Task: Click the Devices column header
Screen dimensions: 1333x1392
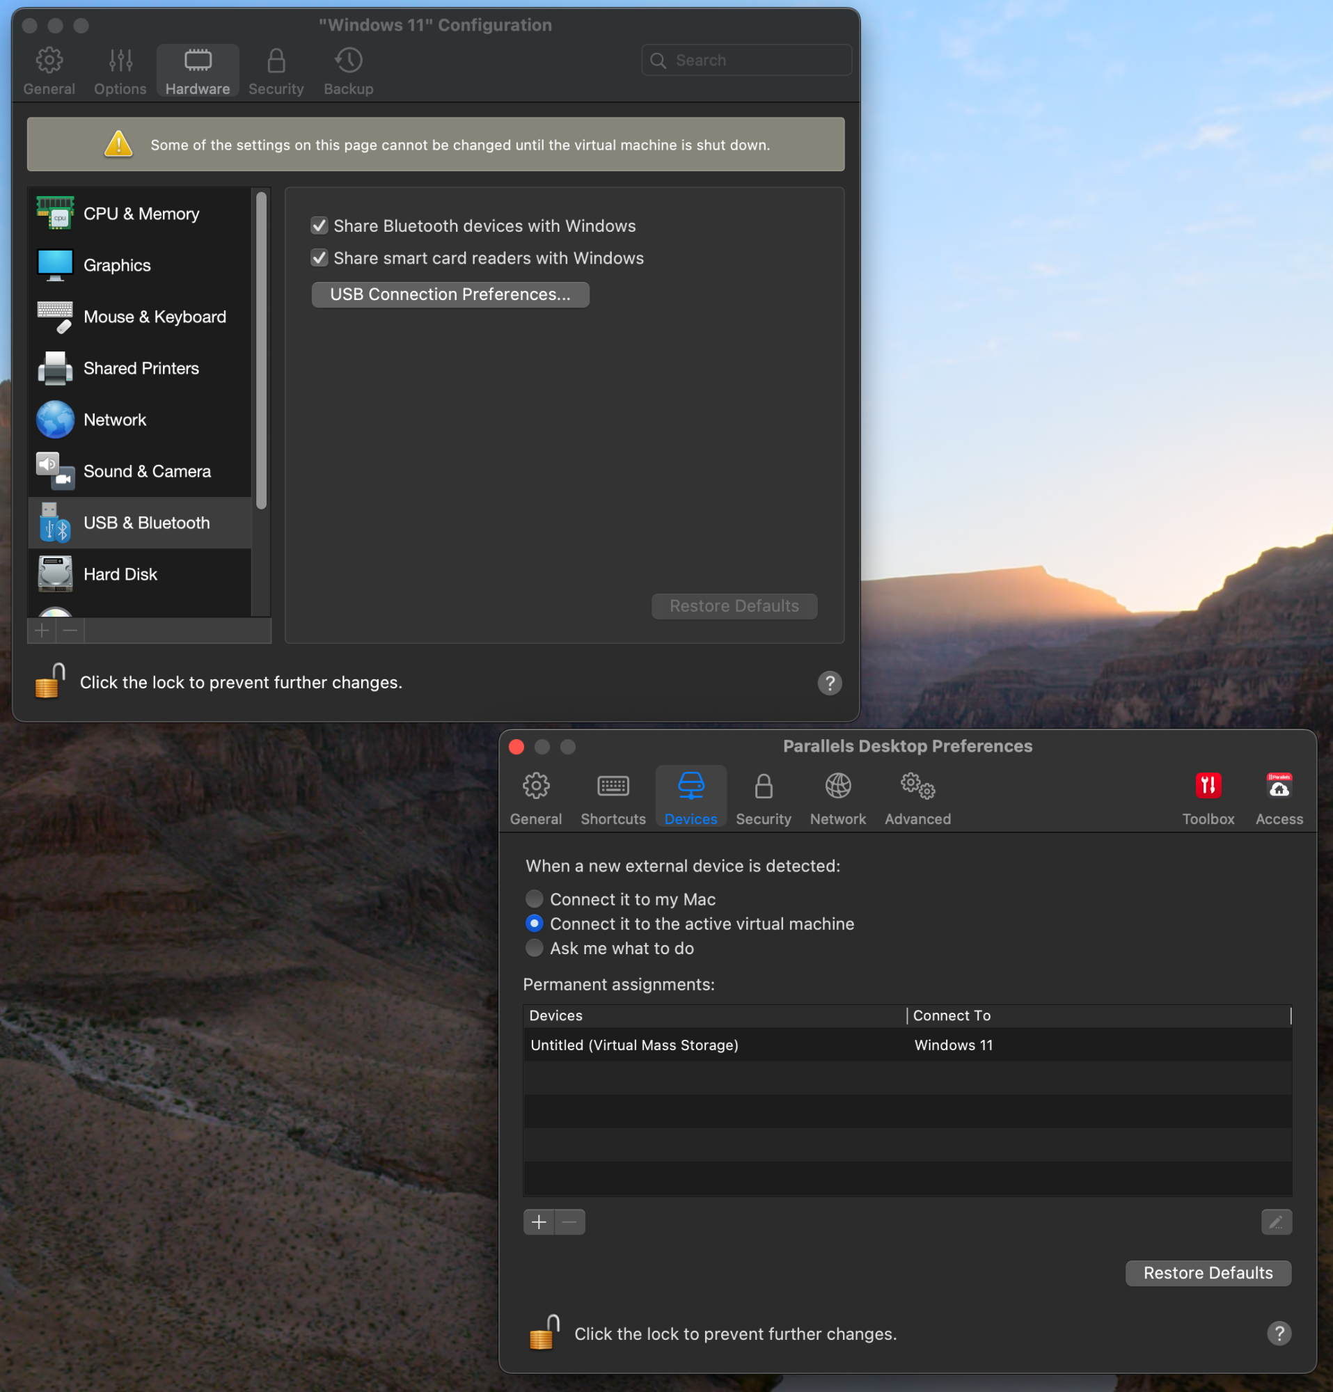Action: tap(715, 1015)
